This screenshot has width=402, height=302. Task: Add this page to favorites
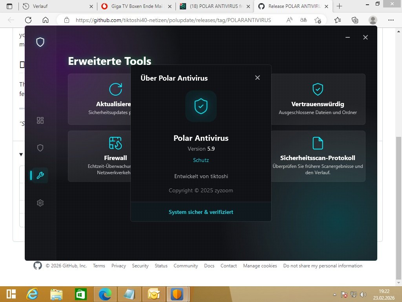pyautogui.click(x=318, y=20)
